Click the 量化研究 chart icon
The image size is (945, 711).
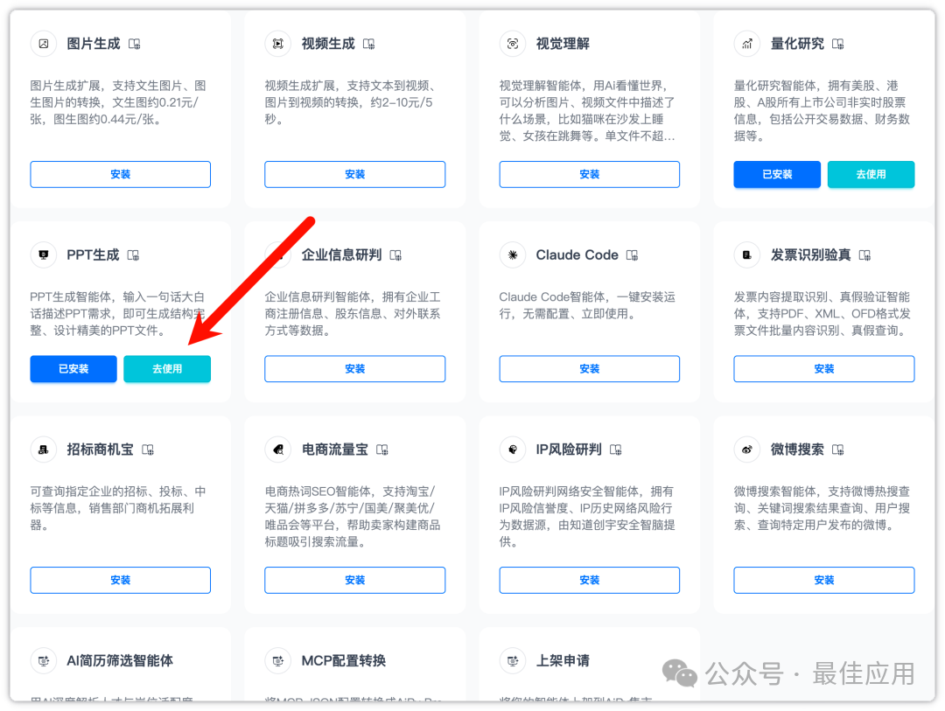[746, 44]
